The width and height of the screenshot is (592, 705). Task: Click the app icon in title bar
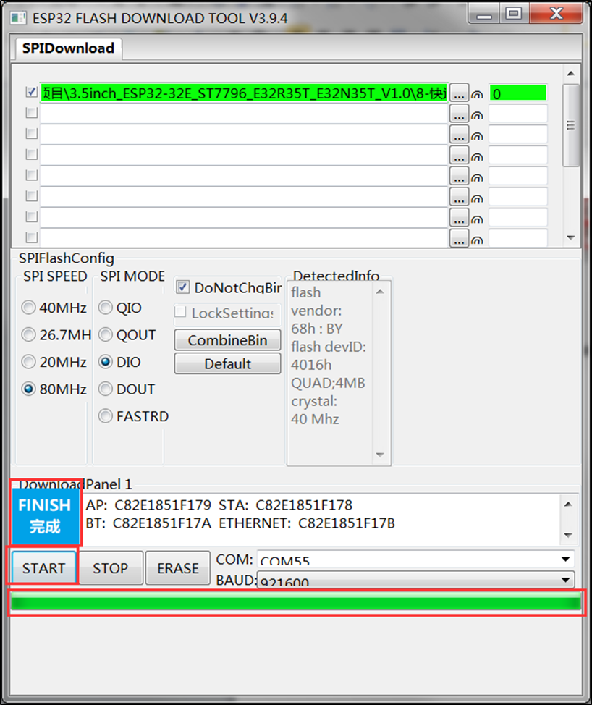point(19,17)
